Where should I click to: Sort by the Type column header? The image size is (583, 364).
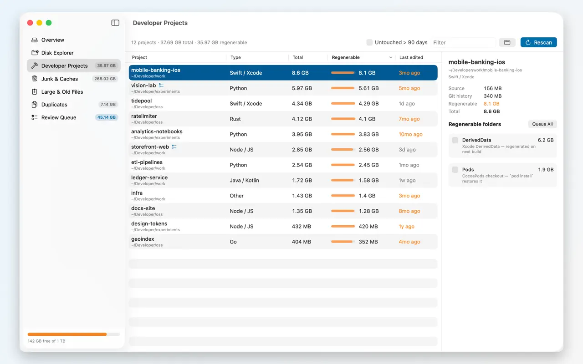point(257,57)
